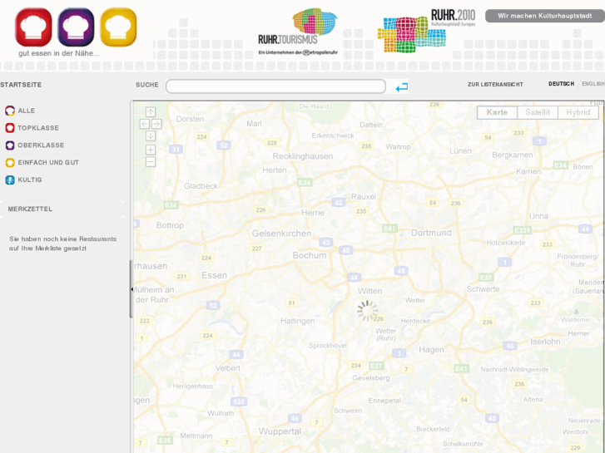Click Velbert on the map

pyautogui.click(x=228, y=368)
